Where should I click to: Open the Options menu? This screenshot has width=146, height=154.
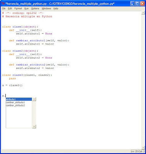point(35,8)
